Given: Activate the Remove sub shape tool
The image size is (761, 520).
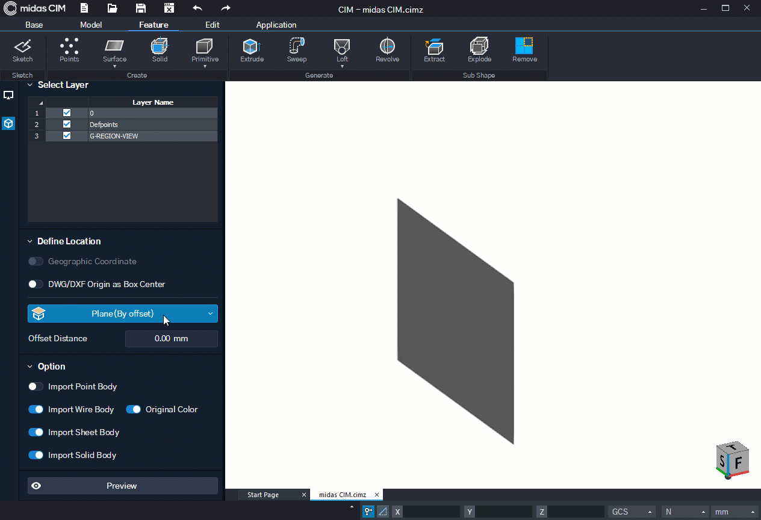Looking at the screenshot, I should [524, 51].
